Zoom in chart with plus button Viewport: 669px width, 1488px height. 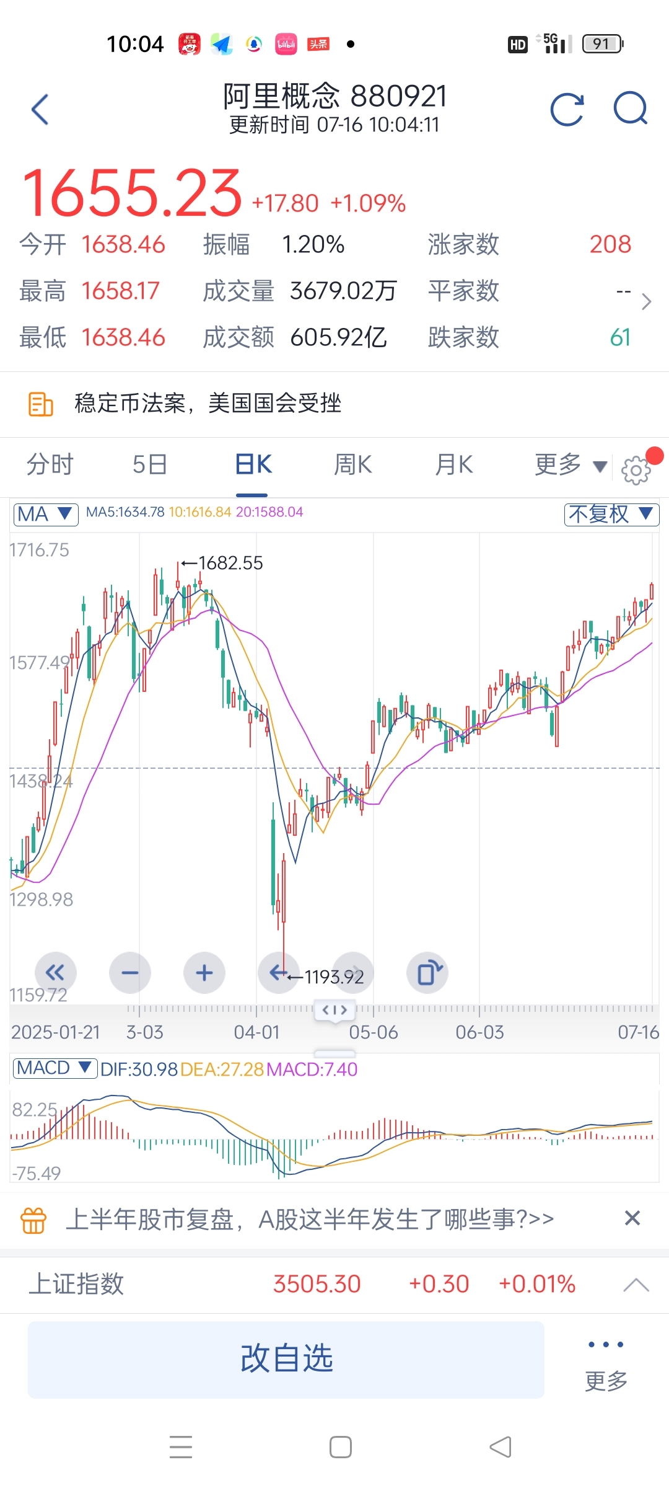click(x=204, y=973)
